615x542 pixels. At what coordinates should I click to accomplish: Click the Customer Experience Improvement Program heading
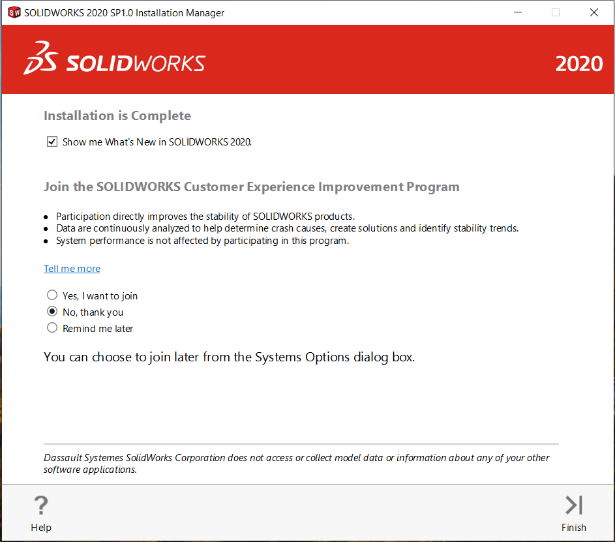tap(251, 187)
